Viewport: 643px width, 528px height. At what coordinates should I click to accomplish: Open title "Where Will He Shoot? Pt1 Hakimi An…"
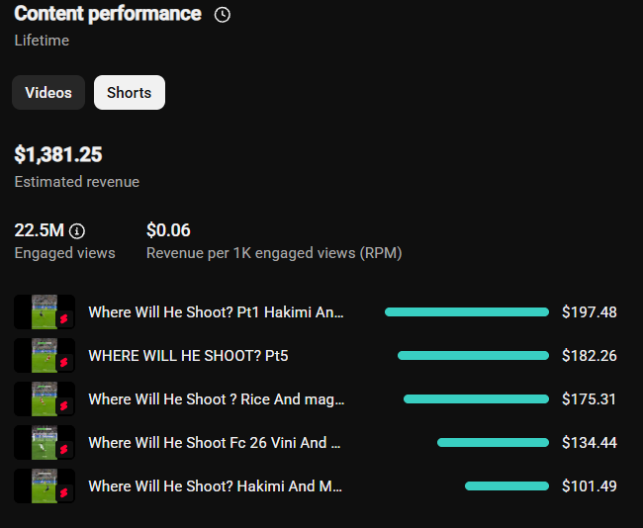coord(216,312)
